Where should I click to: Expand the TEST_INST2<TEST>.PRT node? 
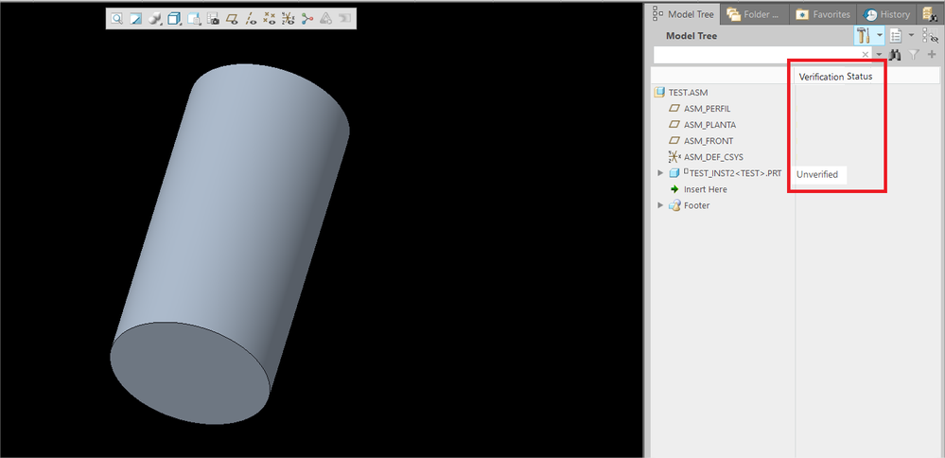(x=660, y=173)
